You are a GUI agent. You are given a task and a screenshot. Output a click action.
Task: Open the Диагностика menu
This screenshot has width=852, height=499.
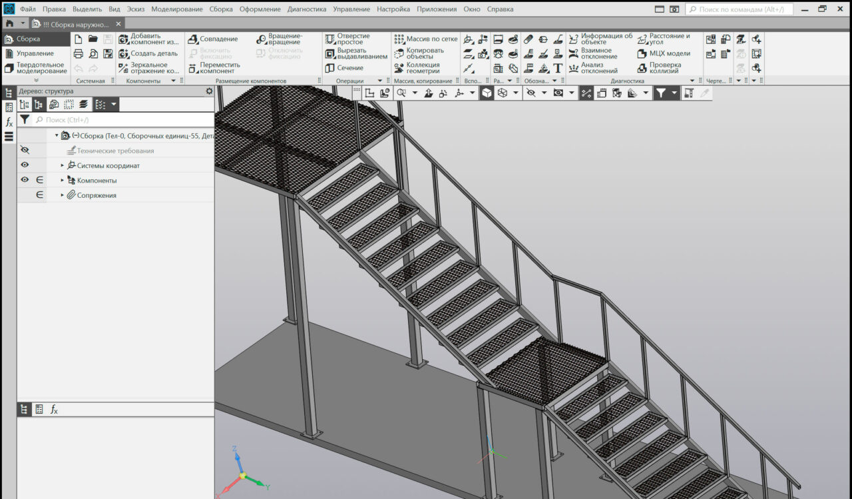click(306, 9)
